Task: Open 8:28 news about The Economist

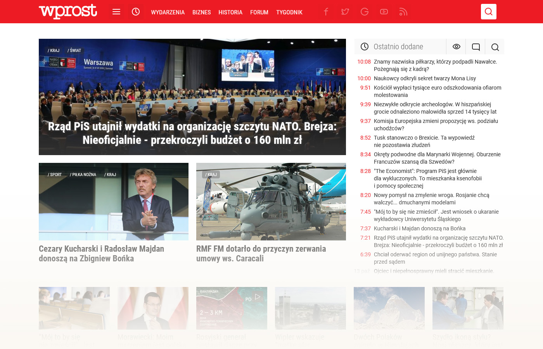Action: (x=428, y=178)
